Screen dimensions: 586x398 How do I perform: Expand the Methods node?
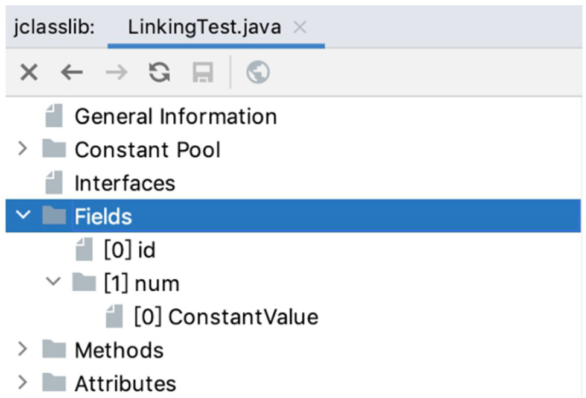tap(23, 349)
